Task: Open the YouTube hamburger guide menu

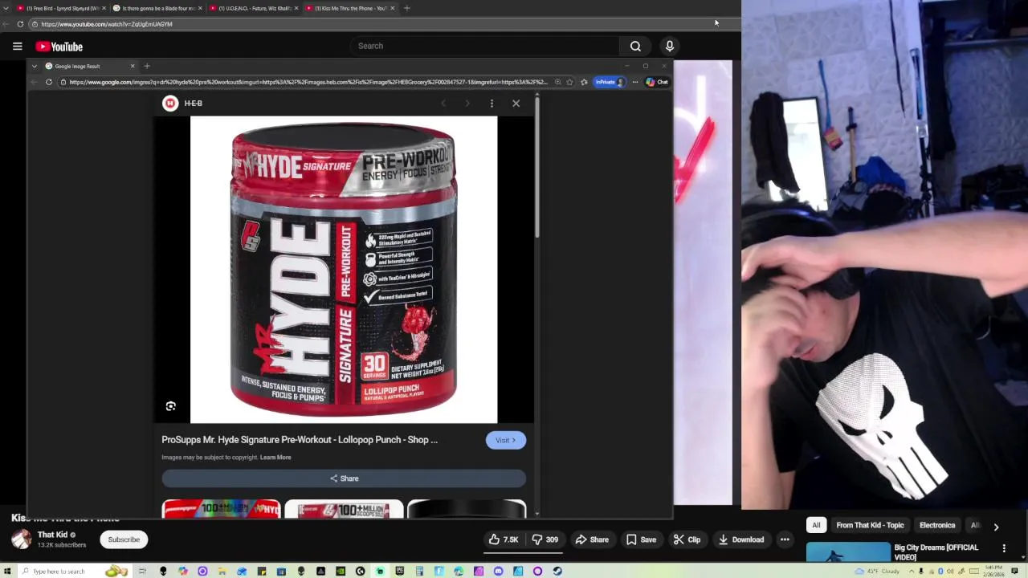Action: [17, 47]
